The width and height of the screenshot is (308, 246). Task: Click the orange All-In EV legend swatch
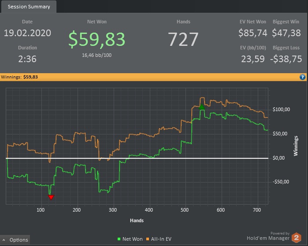148,239
